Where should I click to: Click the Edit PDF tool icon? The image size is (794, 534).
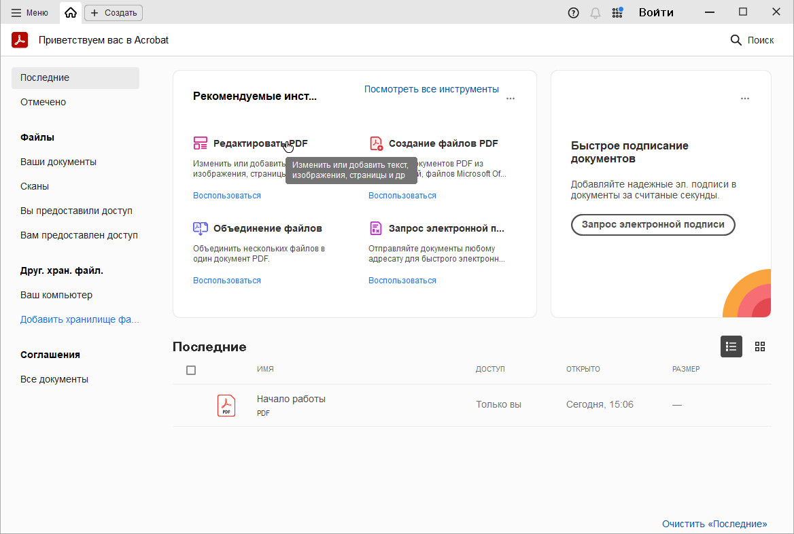pos(200,143)
